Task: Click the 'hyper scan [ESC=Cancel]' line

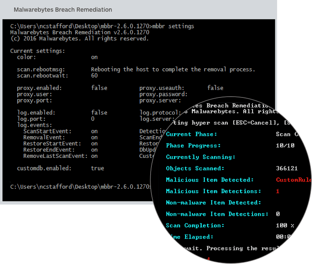Action: [231, 123]
